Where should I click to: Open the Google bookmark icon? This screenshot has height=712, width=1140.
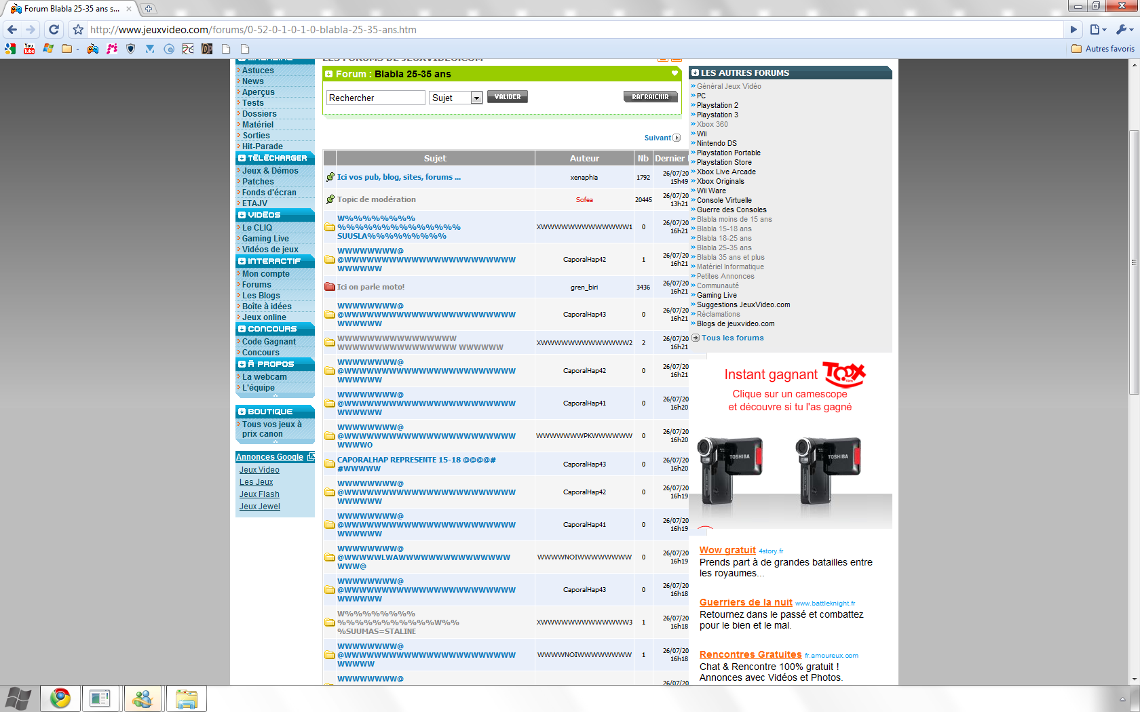coord(10,49)
